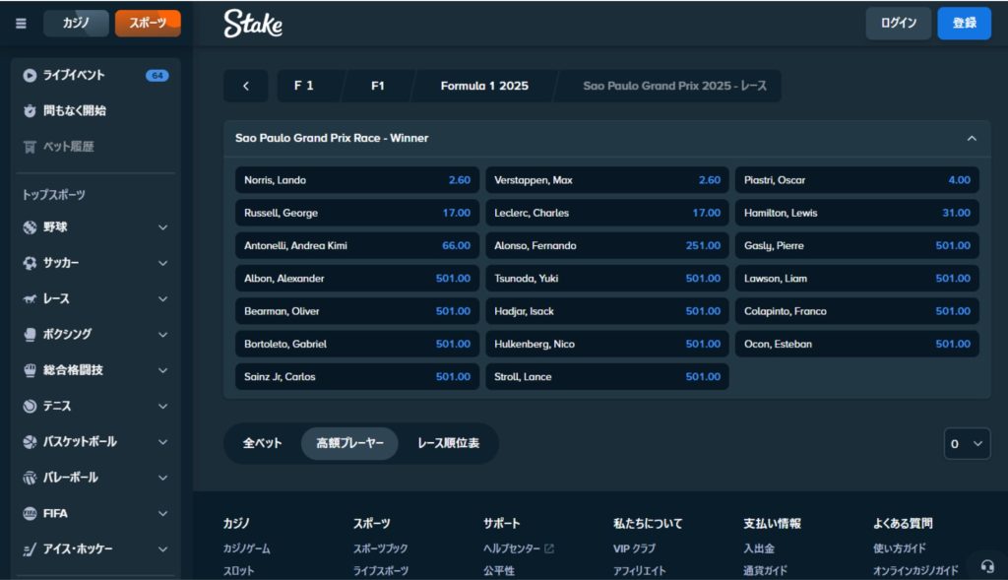Screen dimensions: 1008x580
Task: Click the starting soon stopwatch icon
Action: pos(30,111)
